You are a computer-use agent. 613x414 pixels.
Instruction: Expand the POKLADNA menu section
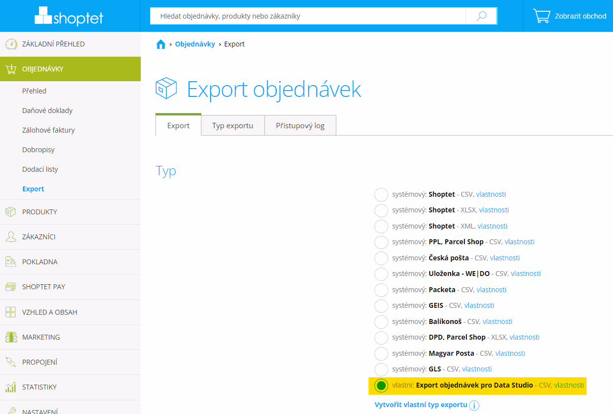[x=70, y=262]
